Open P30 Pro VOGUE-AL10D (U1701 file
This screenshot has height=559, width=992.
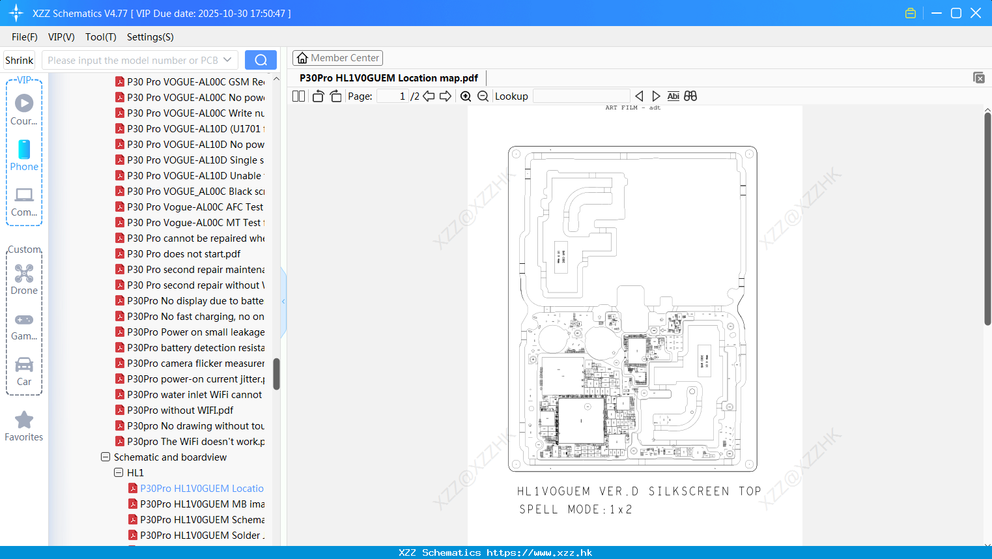[x=190, y=128]
